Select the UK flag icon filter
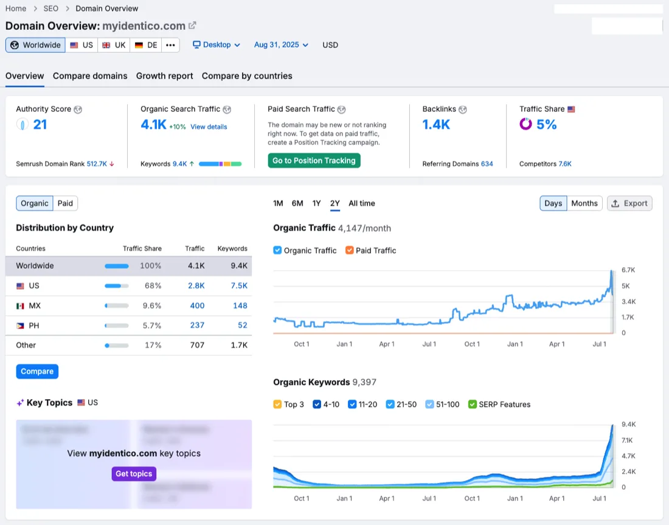This screenshot has height=525, width=669. click(x=106, y=45)
